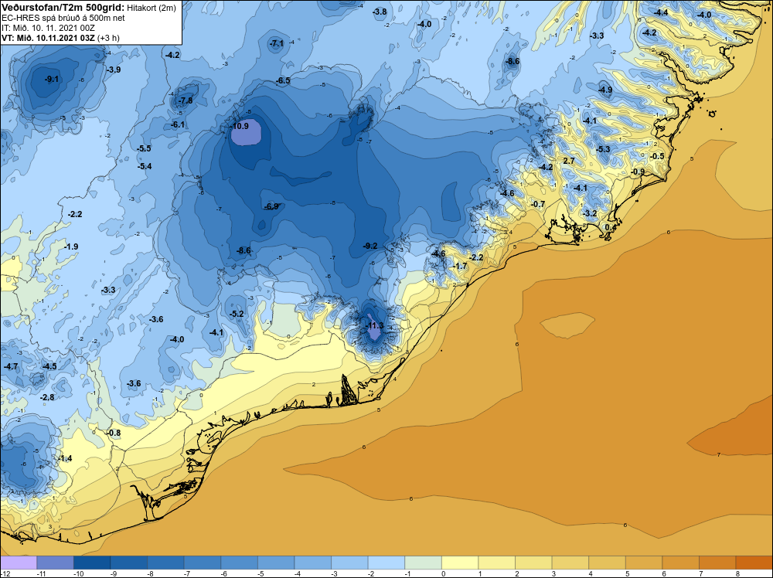The width and height of the screenshot is (773, 578).
Task: Click the "-1.9" temperature value on the map
Action: (x=71, y=246)
